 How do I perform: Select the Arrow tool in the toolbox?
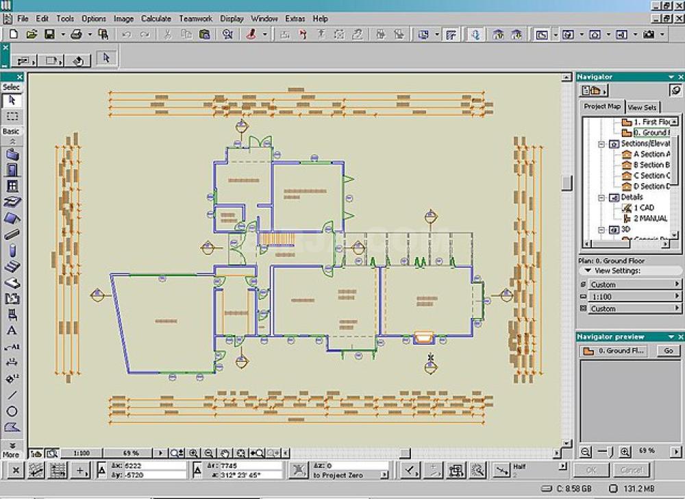12,101
